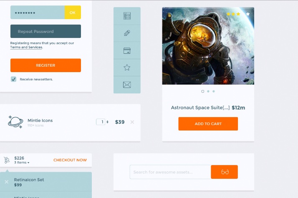The width and height of the screenshot is (298, 198).
Task: Click the shopping cart trolley icon
Action: (7, 160)
